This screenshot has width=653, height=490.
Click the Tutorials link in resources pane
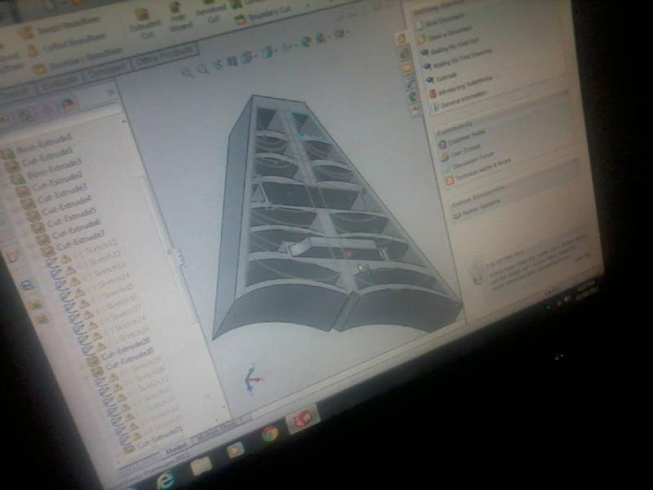(x=445, y=77)
